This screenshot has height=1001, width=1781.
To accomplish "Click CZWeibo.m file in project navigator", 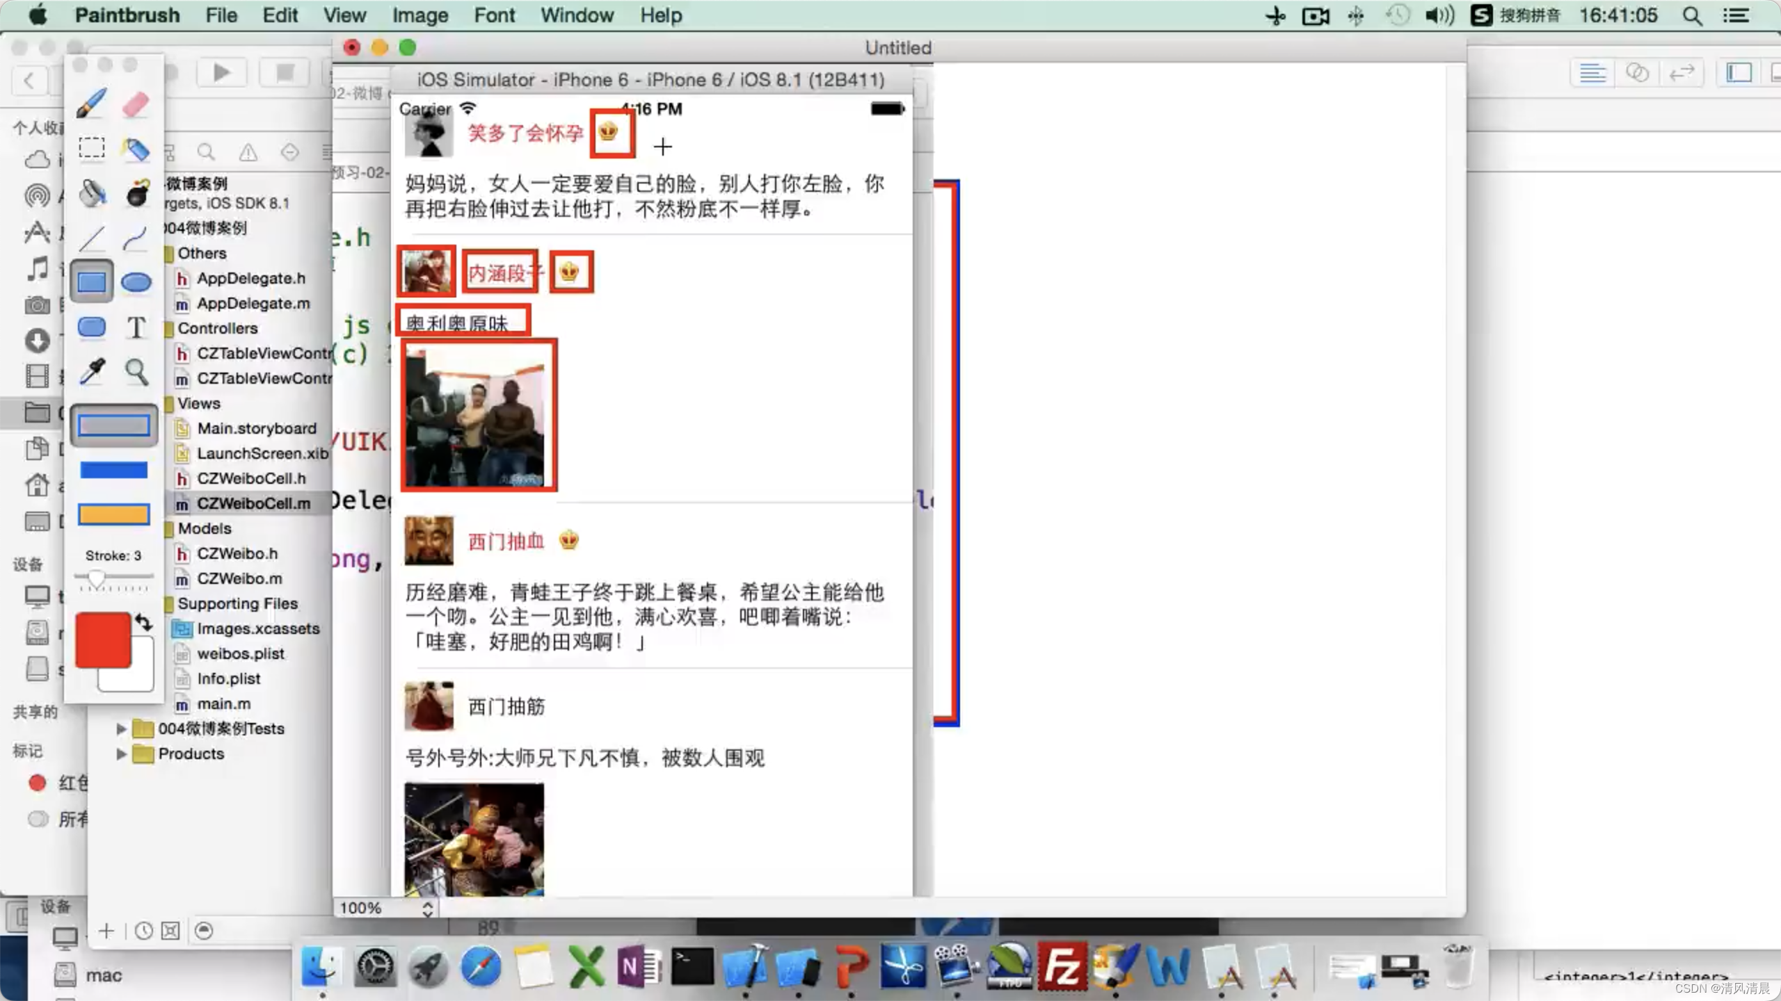I will pos(240,577).
